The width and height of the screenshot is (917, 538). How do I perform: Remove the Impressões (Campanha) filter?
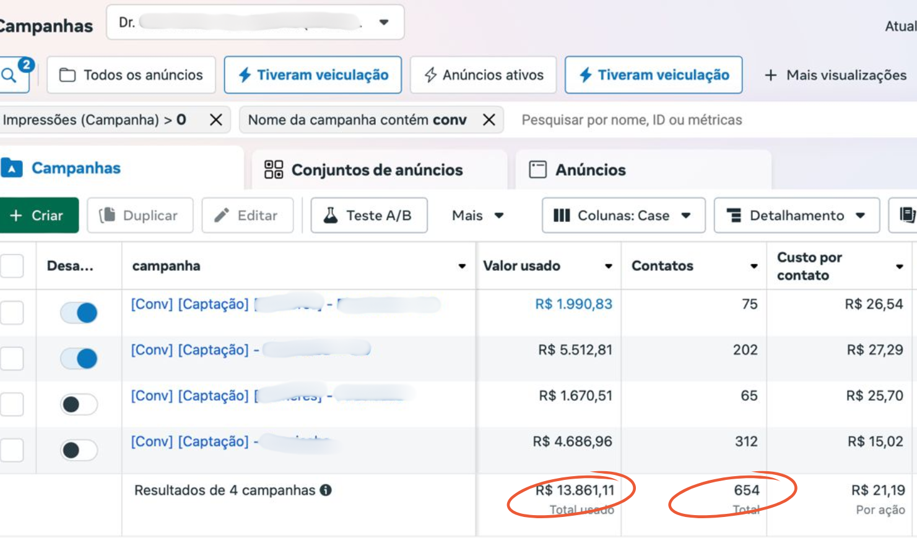tap(215, 120)
